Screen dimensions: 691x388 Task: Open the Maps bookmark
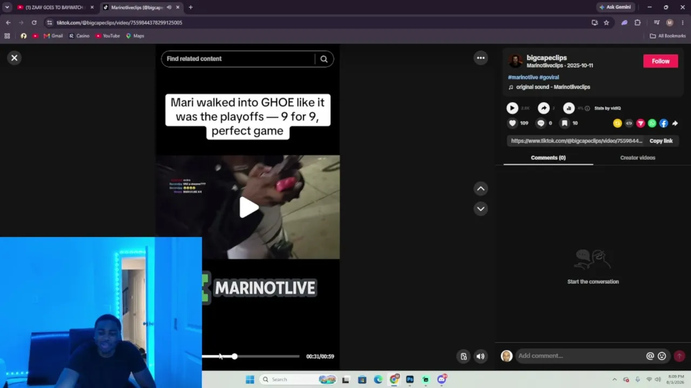click(135, 36)
